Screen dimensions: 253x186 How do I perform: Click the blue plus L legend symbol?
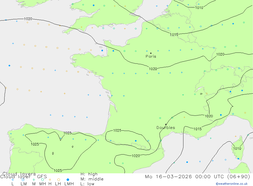[13, 180]
